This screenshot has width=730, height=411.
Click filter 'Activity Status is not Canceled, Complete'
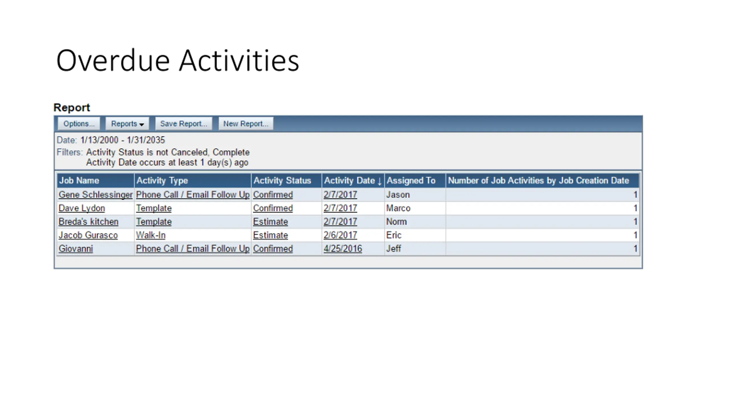[168, 152]
